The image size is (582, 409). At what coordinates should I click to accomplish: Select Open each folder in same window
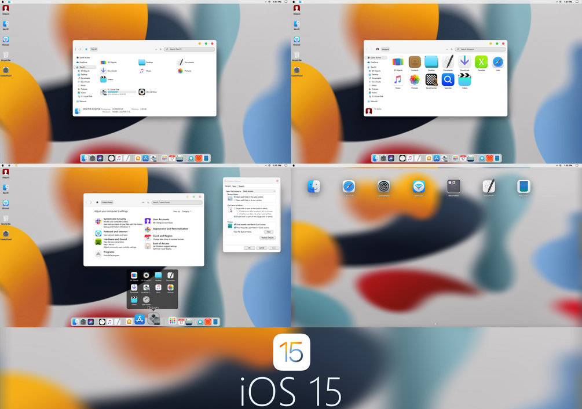[248, 197]
